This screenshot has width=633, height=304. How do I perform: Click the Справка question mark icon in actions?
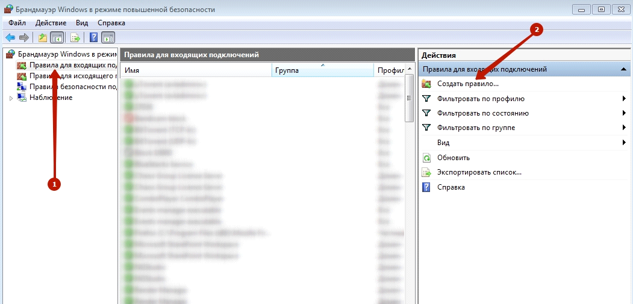[x=426, y=187]
